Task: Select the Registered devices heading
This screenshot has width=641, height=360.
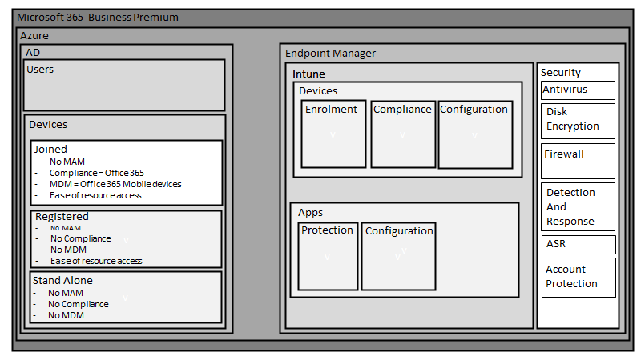Action: pyautogui.click(x=62, y=216)
